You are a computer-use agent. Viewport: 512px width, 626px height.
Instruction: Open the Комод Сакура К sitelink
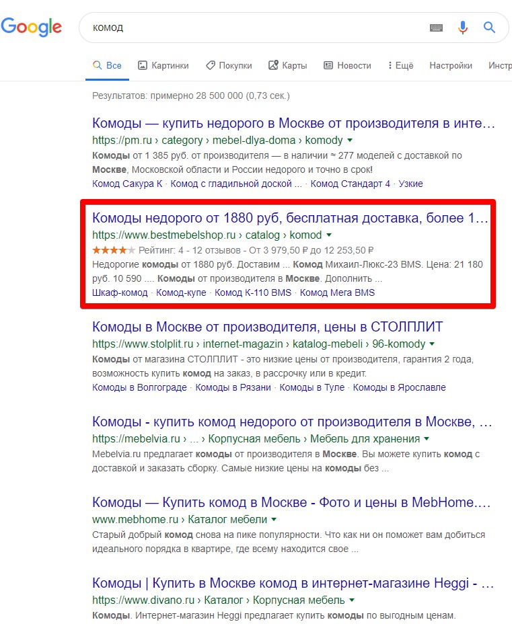(x=127, y=184)
